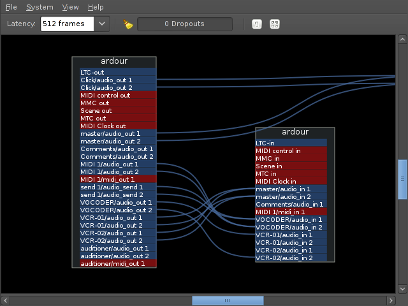The width and height of the screenshot is (408, 306).
Task: Select the master/audio_in 1 port
Action: click(x=291, y=189)
